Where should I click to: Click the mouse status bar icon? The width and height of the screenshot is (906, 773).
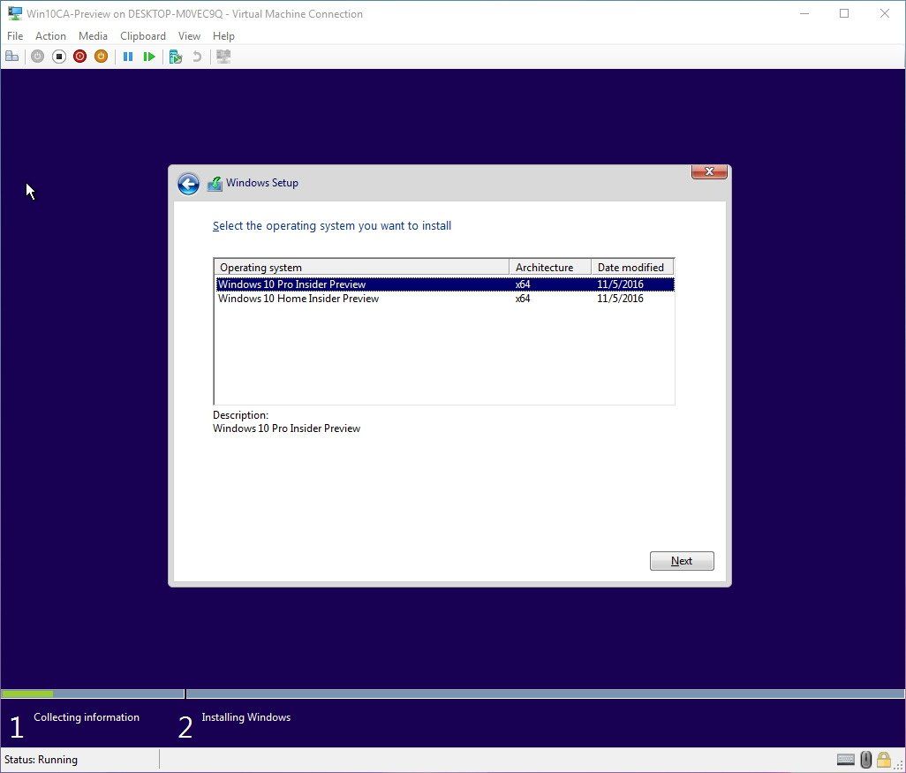click(864, 760)
